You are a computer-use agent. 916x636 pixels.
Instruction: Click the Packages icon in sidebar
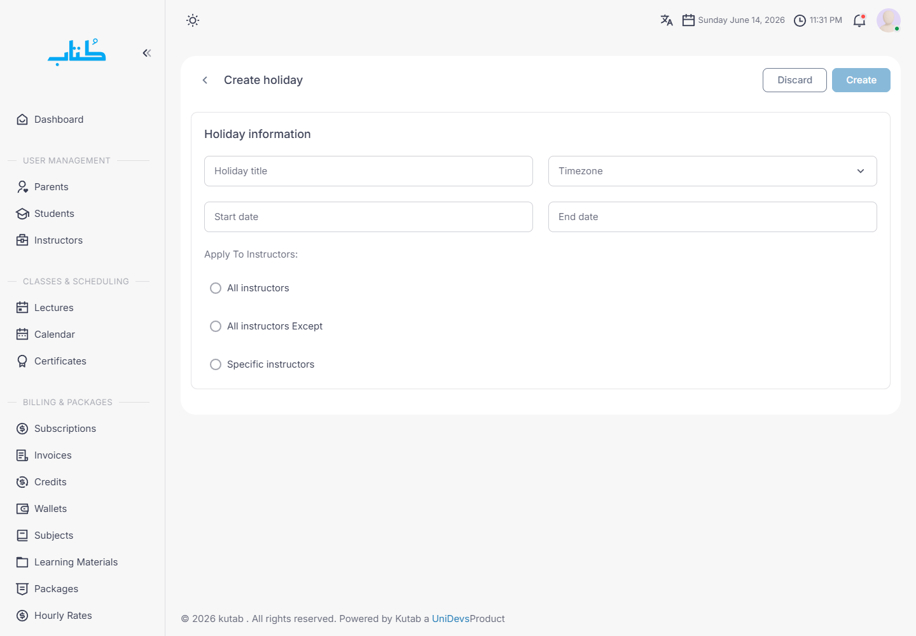click(22, 589)
